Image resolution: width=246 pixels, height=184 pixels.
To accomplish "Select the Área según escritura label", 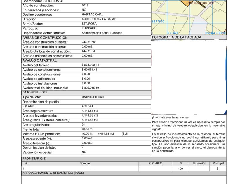I will click(38, 111).
